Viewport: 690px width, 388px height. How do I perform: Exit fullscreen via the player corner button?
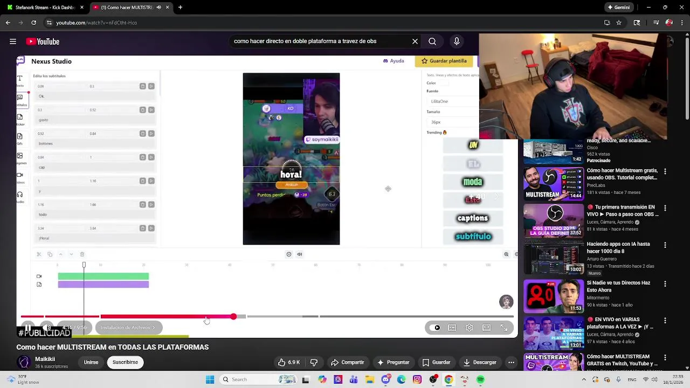click(504, 328)
